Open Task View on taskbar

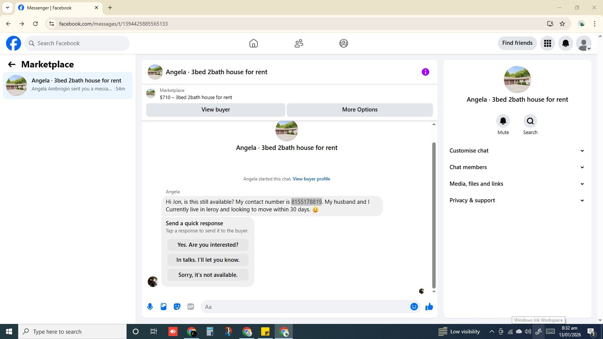tap(154, 331)
